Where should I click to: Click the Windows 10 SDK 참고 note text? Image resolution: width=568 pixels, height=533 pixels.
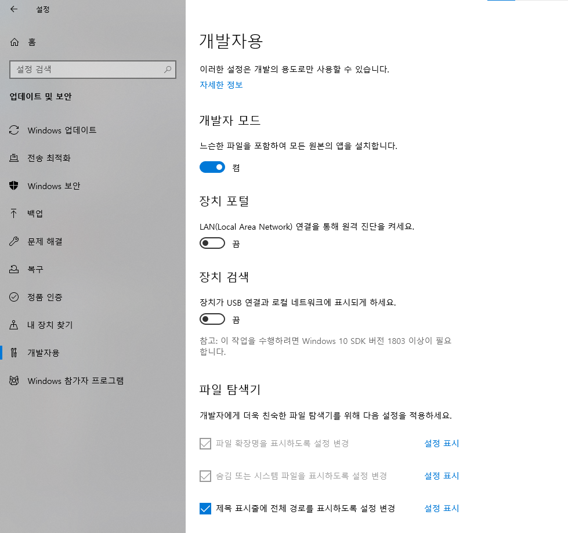pos(325,346)
